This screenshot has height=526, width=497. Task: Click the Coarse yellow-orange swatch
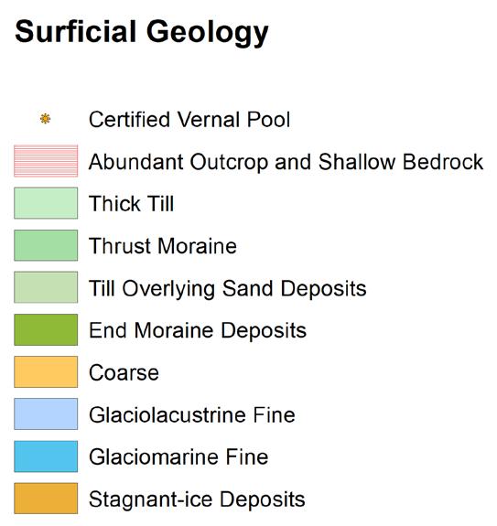tap(46, 371)
